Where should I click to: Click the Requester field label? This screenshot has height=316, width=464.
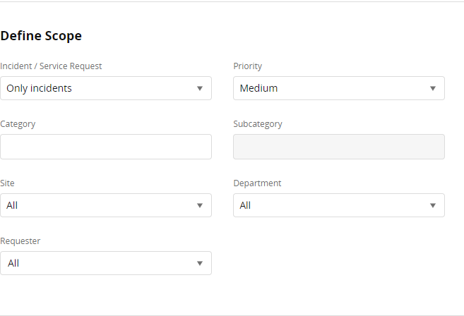click(x=20, y=241)
